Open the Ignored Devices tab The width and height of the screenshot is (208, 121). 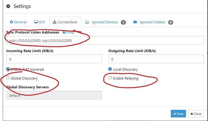pyautogui.click(x=102, y=22)
